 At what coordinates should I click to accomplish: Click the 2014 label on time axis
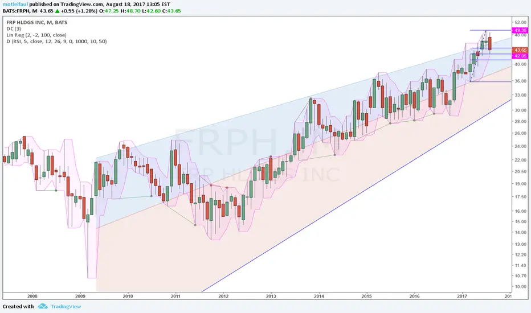pos(318,296)
